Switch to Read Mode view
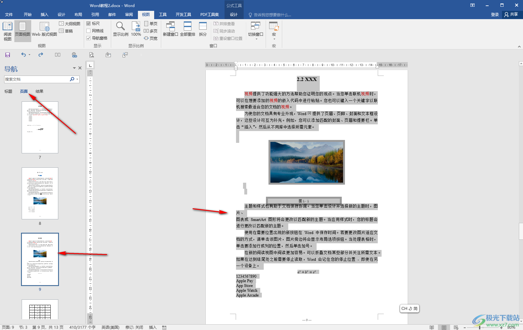 point(7,31)
